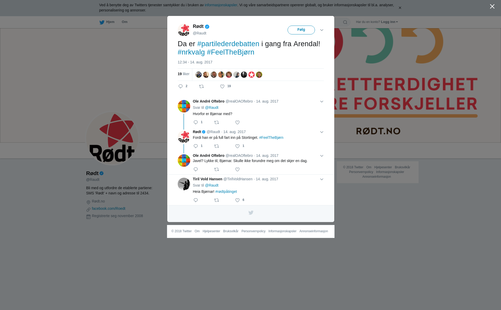
Task: Open the Logg inn dropdown
Action: (389, 22)
